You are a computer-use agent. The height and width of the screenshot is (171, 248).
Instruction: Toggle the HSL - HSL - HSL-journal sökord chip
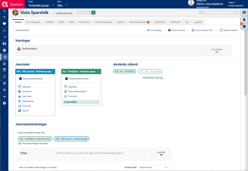pos(150,71)
